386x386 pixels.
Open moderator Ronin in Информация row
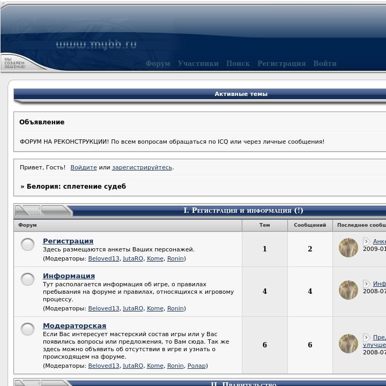(175, 308)
